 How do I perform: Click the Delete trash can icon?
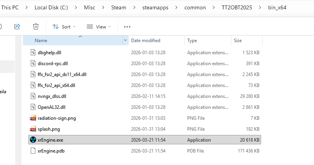pyautogui.click(x=36, y=27)
